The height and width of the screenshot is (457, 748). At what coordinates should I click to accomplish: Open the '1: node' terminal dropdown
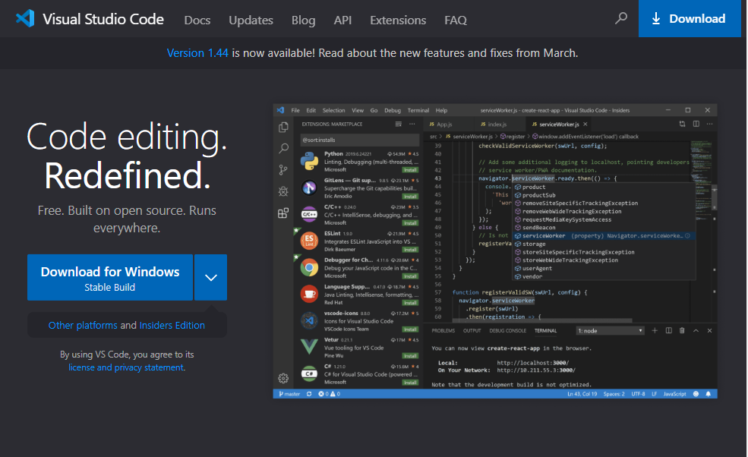point(610,330)
